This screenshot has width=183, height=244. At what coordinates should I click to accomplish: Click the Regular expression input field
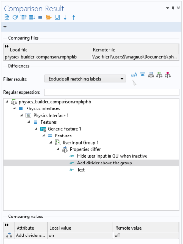(x=111, y=92)
